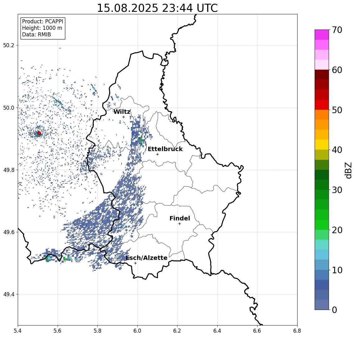Click the longitude axis label 5.4
356x337 pixels.
click(18, 331)
